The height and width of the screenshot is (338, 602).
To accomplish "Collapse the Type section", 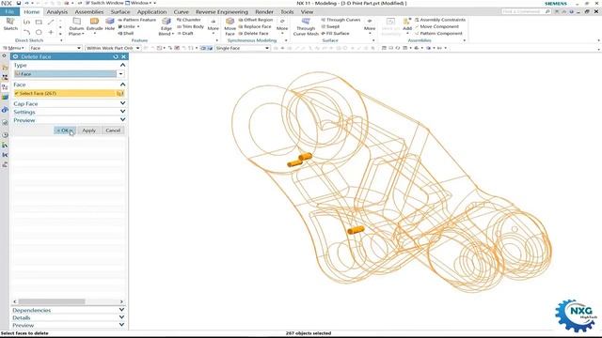I will (122, 65).
